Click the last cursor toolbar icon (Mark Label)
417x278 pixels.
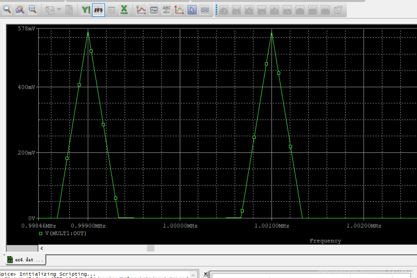(x=338, y=10)
